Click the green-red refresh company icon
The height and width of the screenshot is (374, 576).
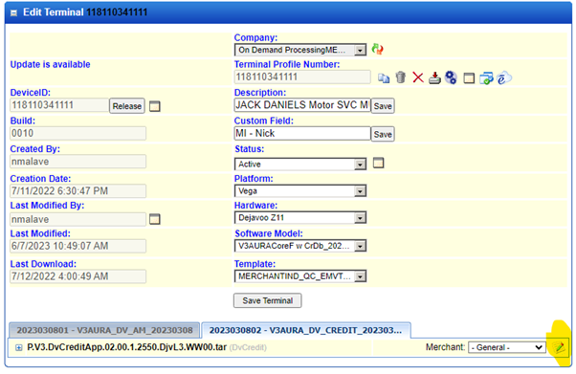pos(377,49)
